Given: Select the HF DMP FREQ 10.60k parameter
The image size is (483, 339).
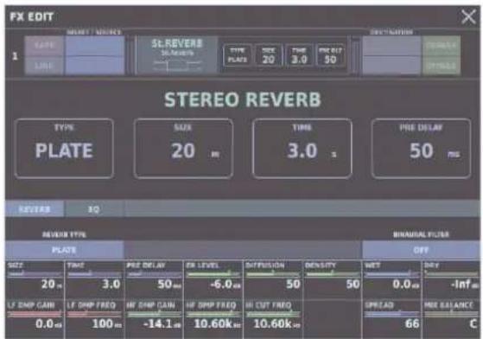Looking at the screenshot, I should 213,319.
